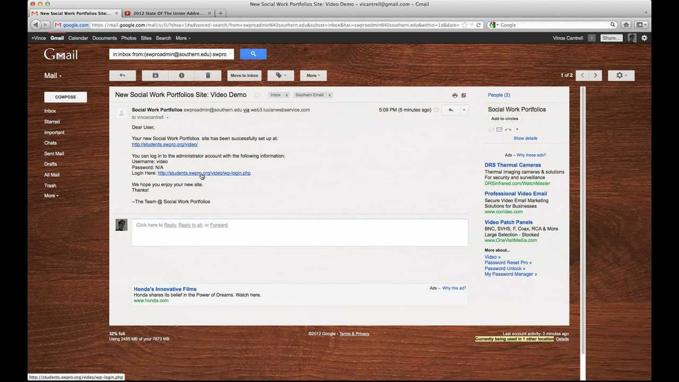Open Drafts in the sidebar
The image size is (679, 382).
point(50,164)
